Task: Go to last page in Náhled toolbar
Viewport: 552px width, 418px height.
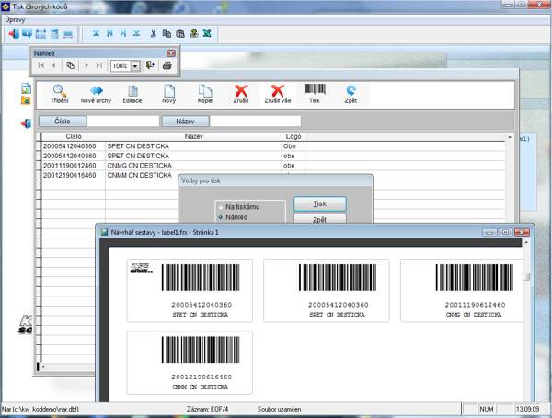Action: (99, 65)
